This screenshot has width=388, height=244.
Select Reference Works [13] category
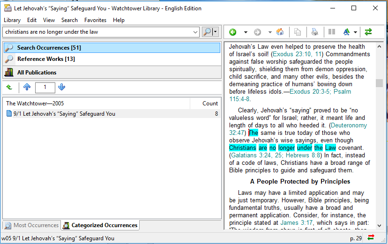(46, 59)
